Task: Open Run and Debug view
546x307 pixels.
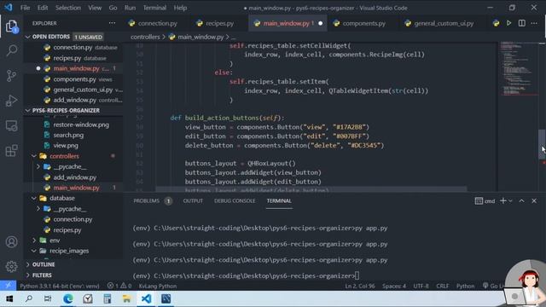Action: pyautogui.click(x=11, y=101)
